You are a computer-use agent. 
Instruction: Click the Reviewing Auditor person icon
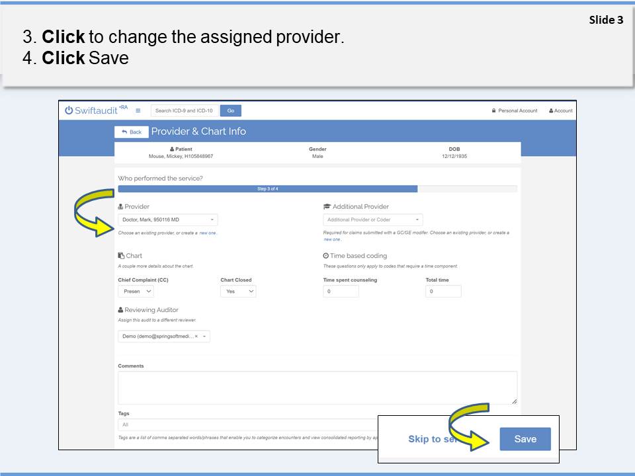point(120,310)
